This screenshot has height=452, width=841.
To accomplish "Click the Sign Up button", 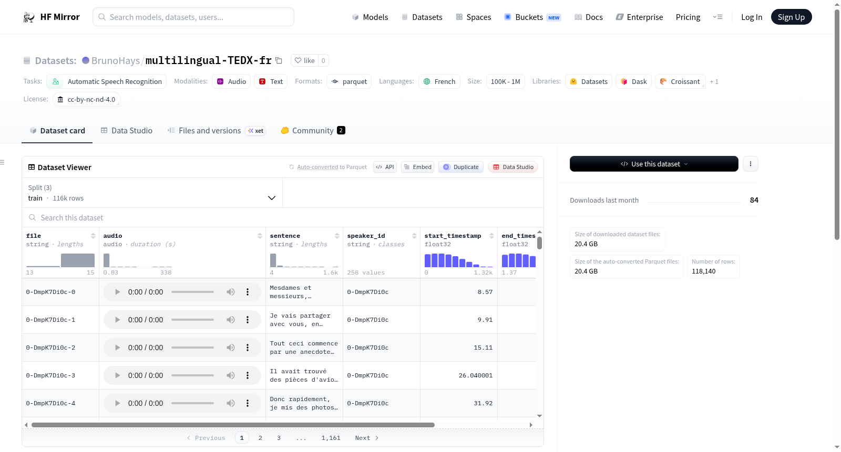I will (x=791, y=17).
